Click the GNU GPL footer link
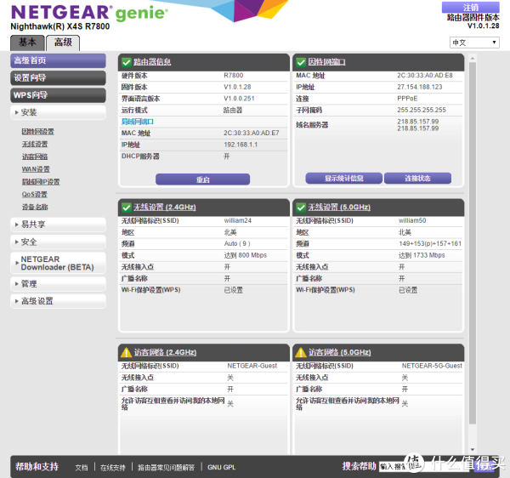Screen dimensions: 510x478 point(222,467)
